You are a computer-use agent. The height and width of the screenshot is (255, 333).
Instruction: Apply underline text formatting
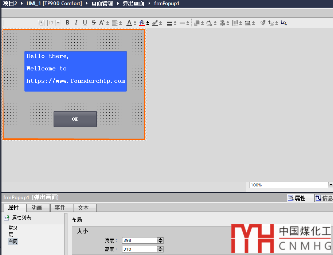[85, 23]
